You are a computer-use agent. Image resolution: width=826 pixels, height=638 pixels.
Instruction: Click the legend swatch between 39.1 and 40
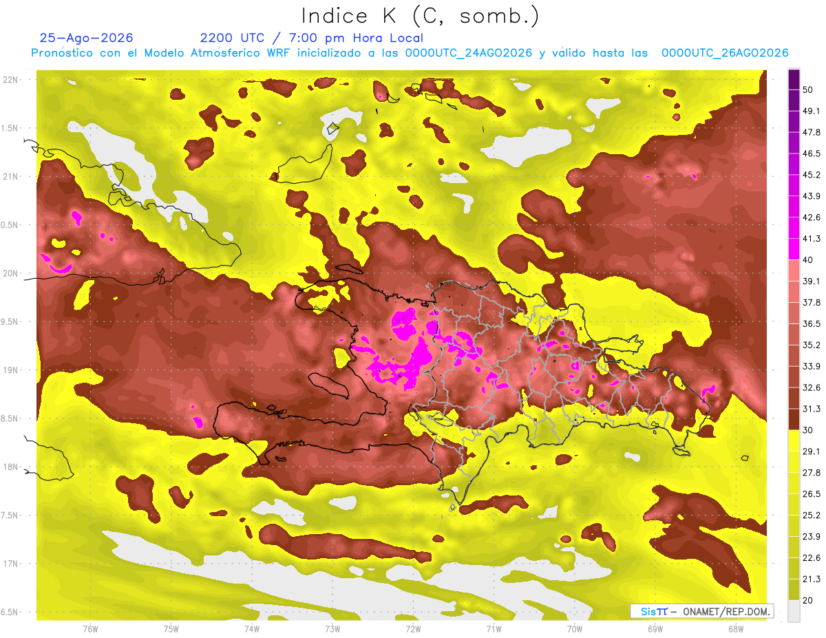pos(794,270)
